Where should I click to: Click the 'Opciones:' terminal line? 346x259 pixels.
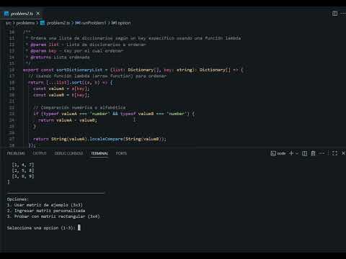pos(18,199)
